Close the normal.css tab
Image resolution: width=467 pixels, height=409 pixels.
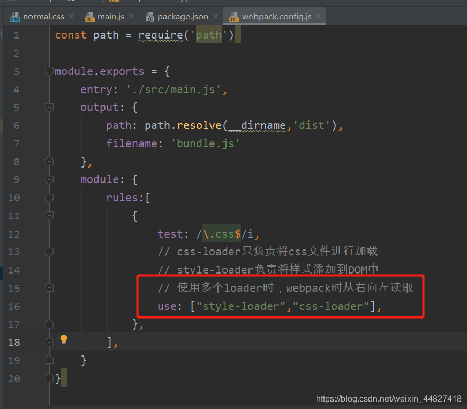(71, 16)
